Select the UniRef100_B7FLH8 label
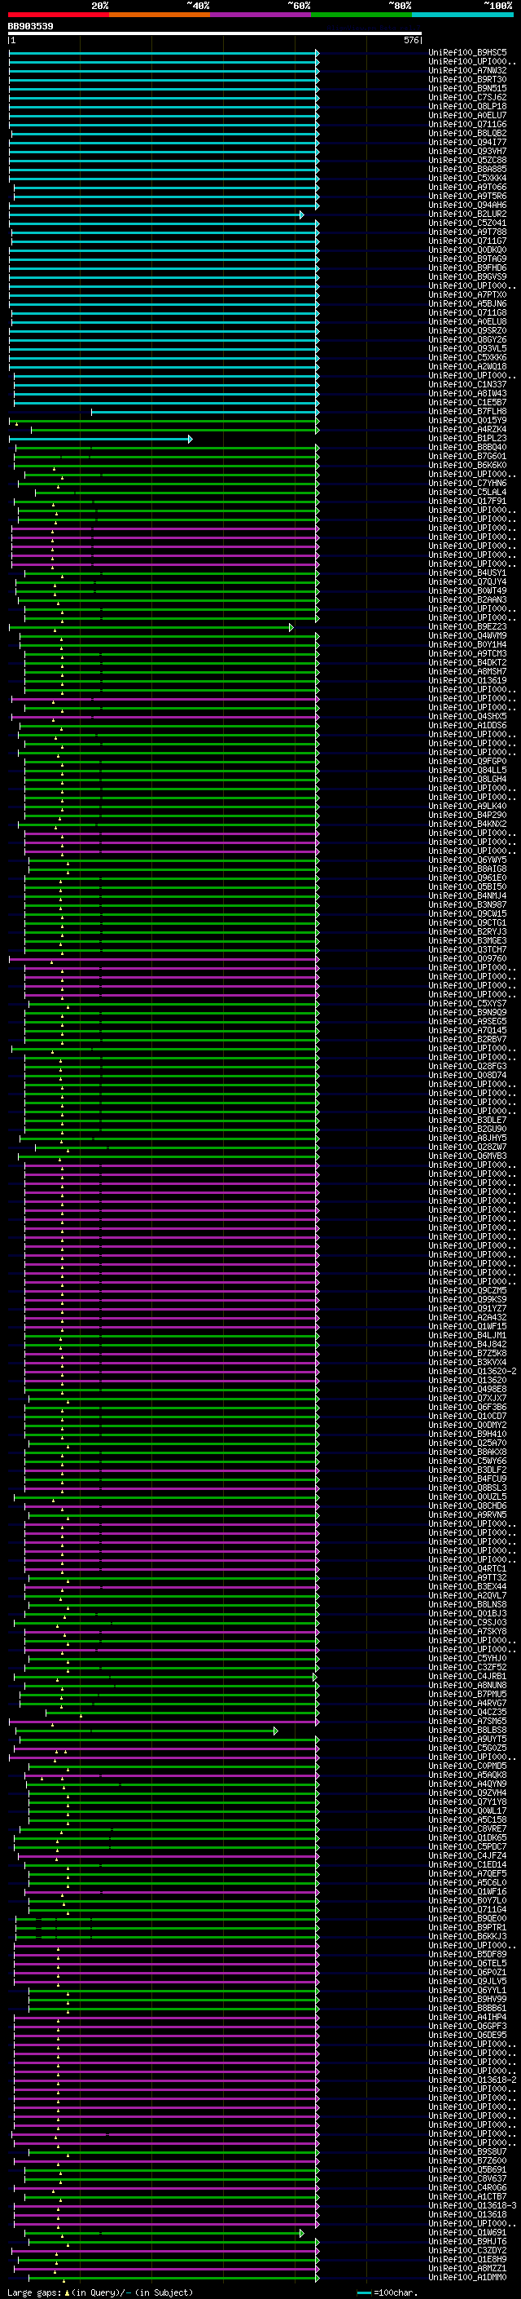 (467, 411)
